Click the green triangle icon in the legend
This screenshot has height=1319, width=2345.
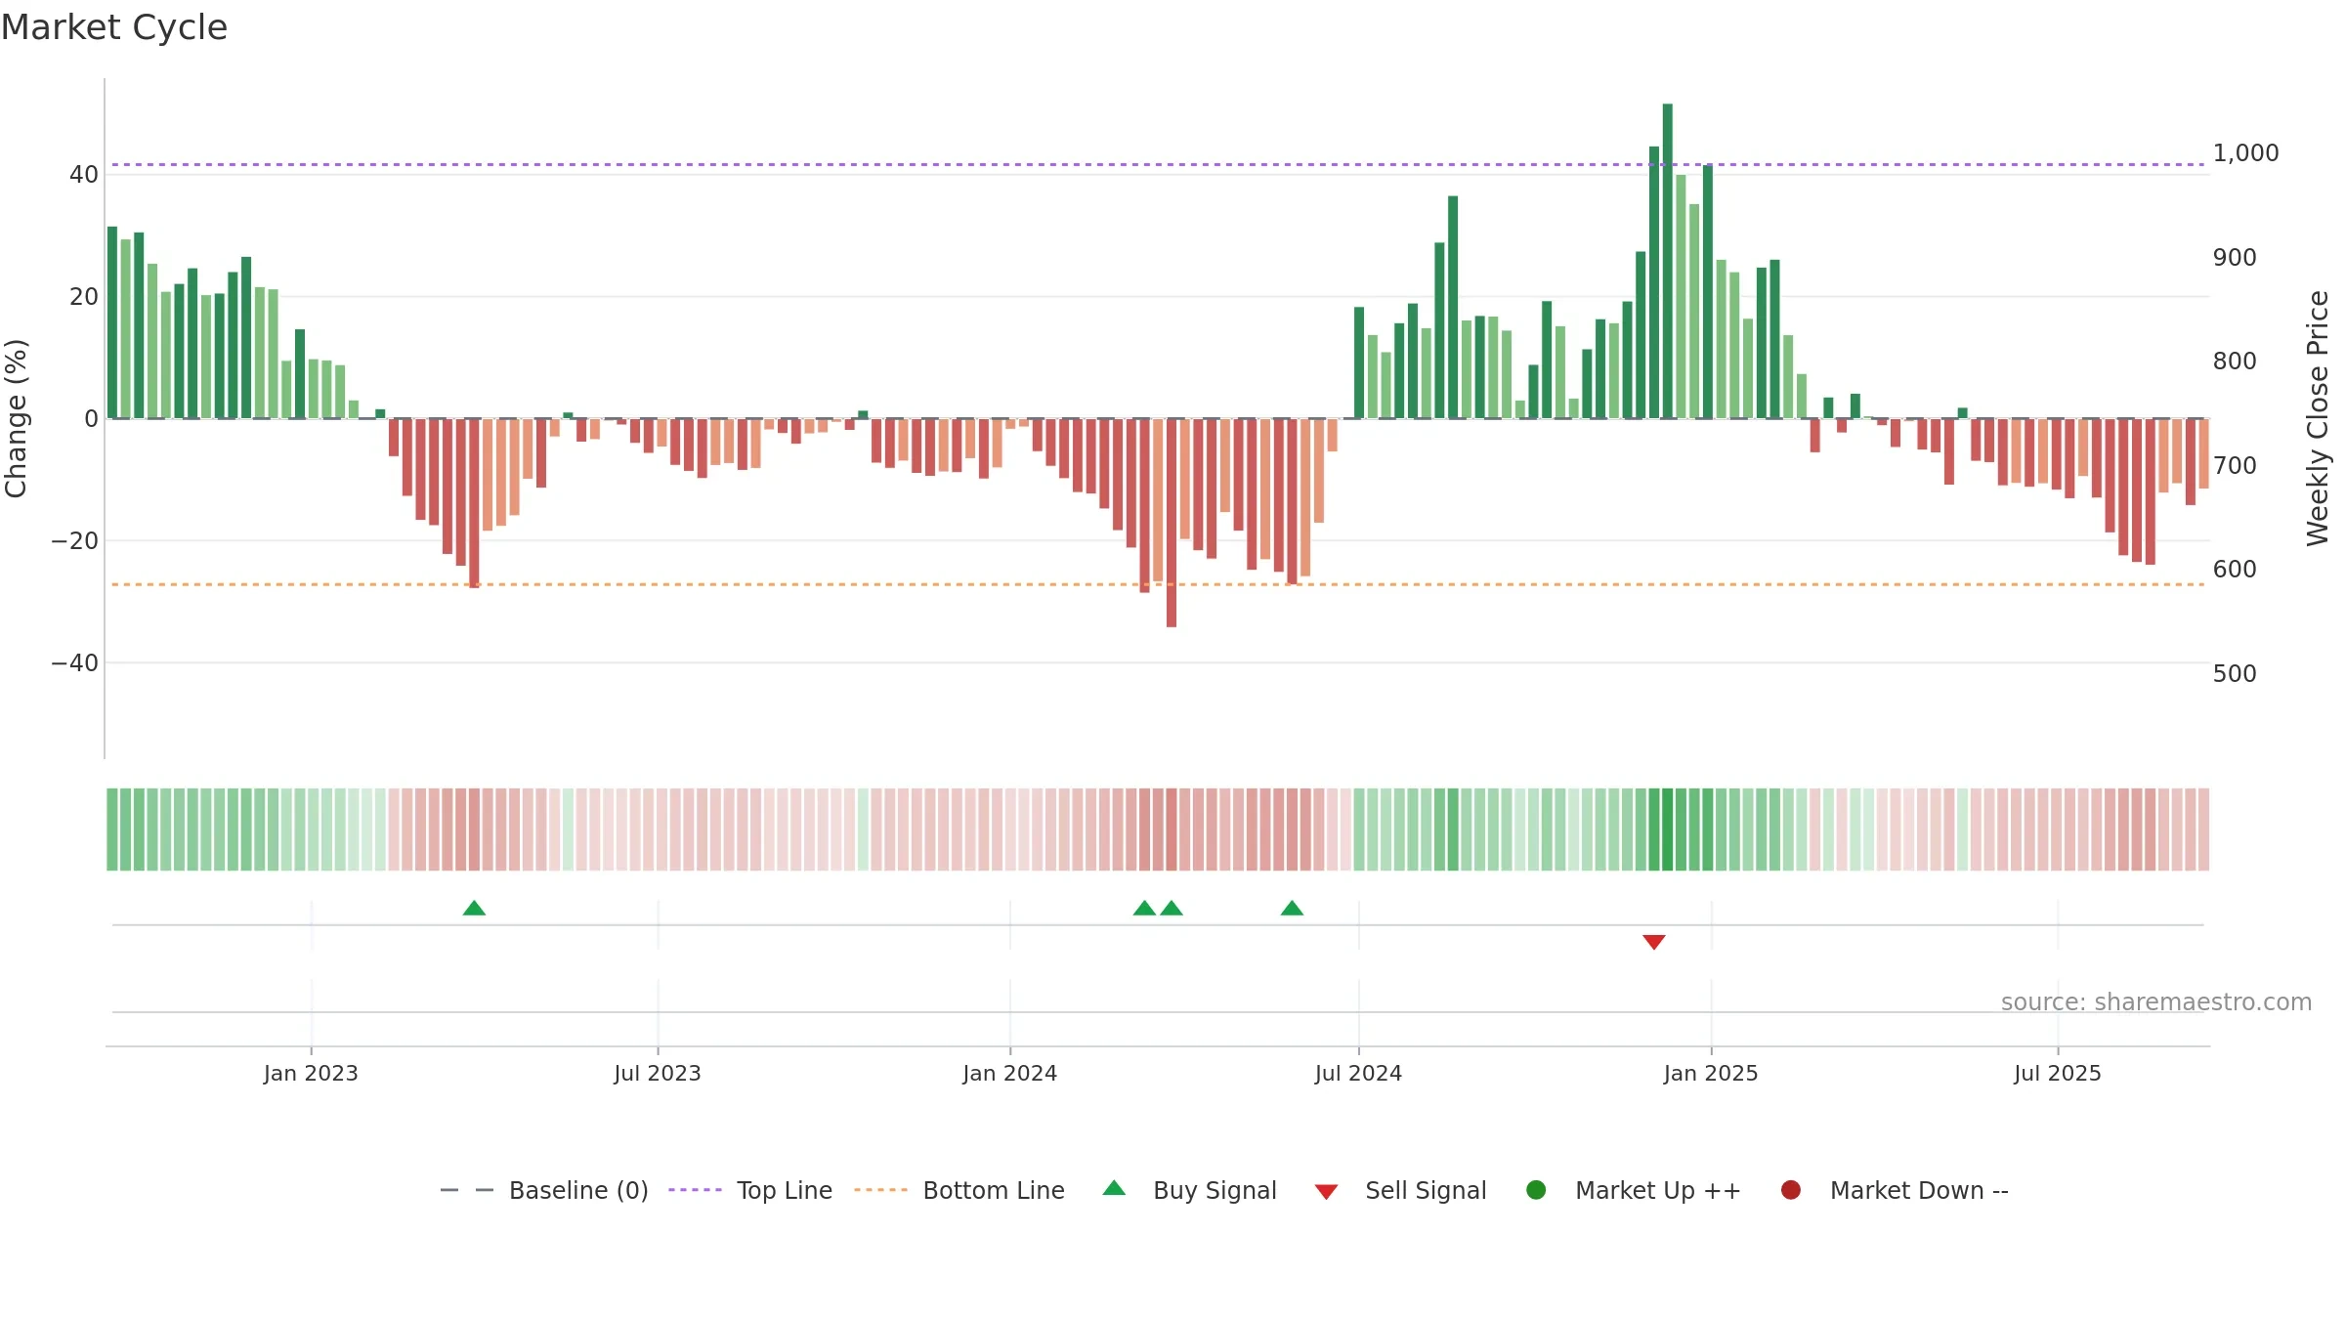point(1114,1188)
